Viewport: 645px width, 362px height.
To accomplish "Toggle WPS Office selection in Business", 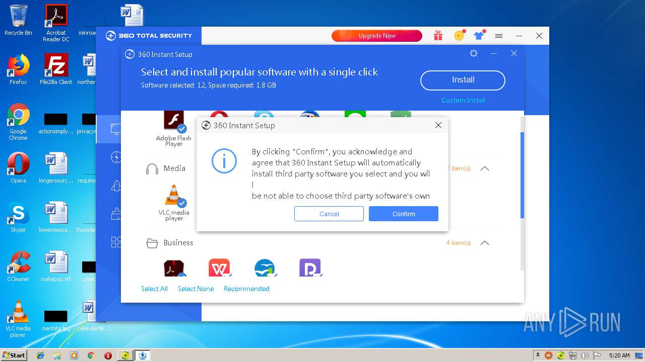I will pyautogui.click(x=219, y=267).
